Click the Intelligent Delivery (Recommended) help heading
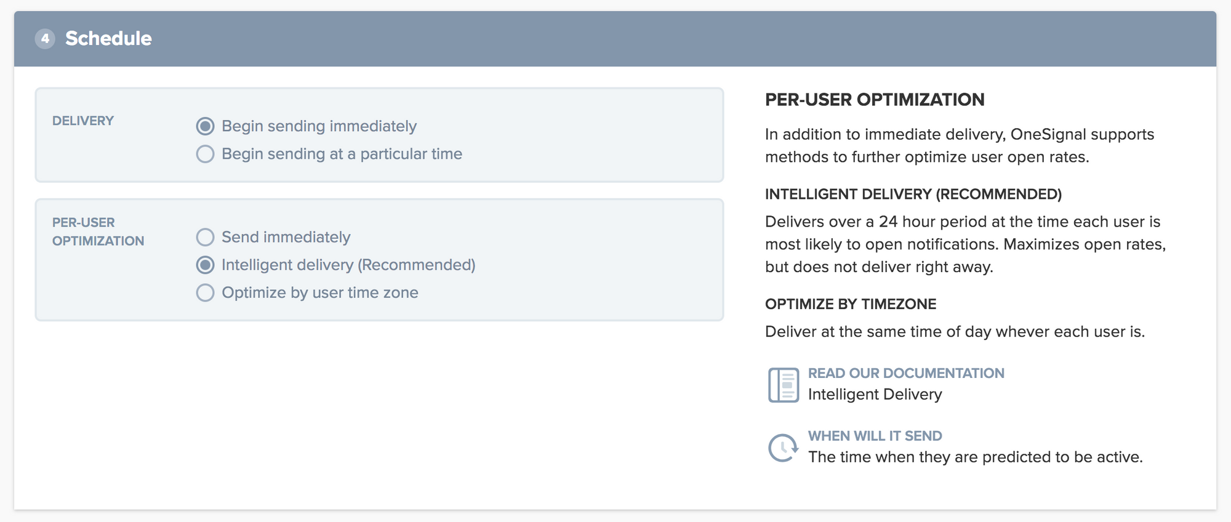1231x522 pixels. click(x=913, y=195)
